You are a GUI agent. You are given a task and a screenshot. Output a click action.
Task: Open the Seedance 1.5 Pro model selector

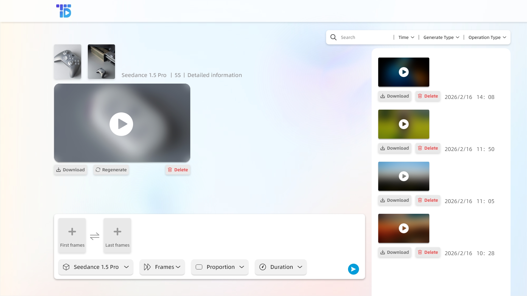point(96,267)
